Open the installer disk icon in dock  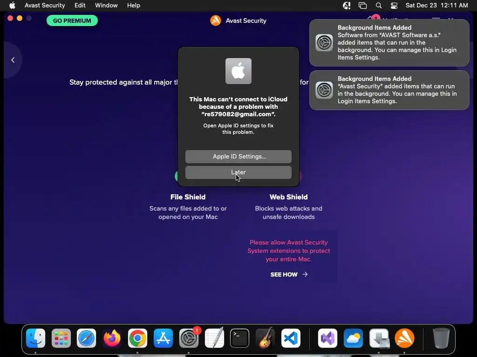(x=379, y=338)
